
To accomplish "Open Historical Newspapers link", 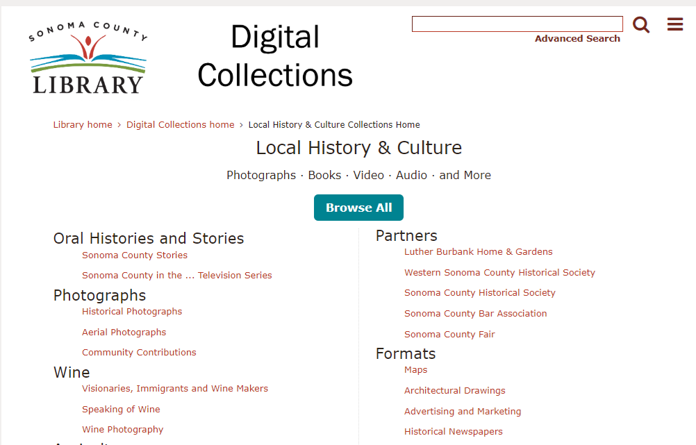I will [x=453, y=432].
